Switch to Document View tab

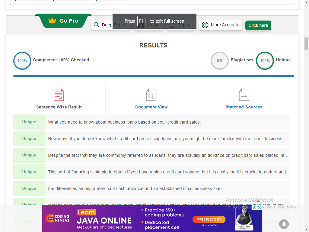coord(151,98)
